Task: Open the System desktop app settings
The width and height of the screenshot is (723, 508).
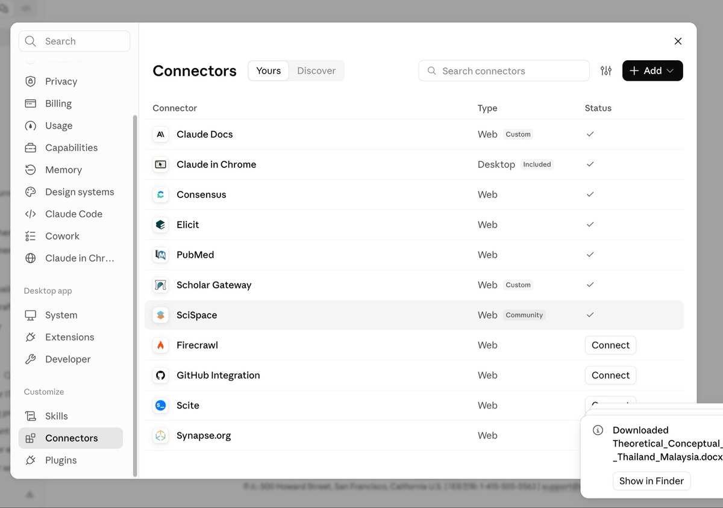Action: click(70, 315)
